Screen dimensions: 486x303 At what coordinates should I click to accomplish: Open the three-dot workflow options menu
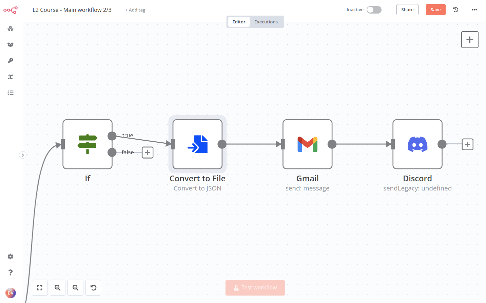(474, 9)
